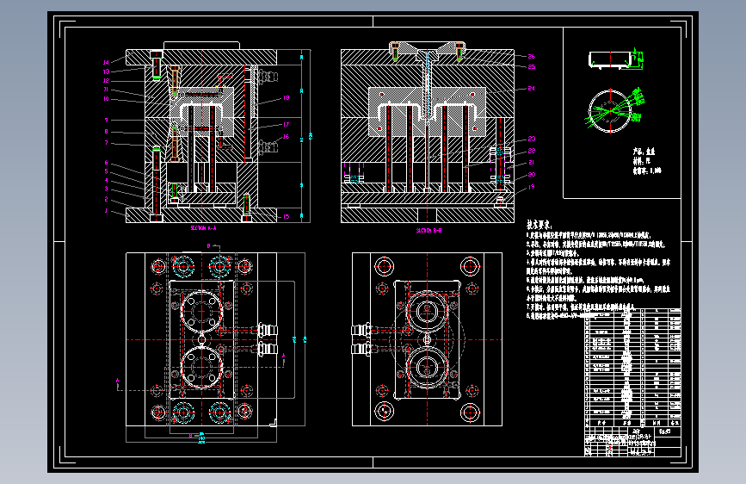Select the part number 17 label

(286, 124)
